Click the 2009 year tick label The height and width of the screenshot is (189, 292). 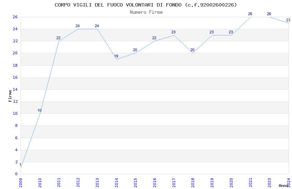click(21, 182)
